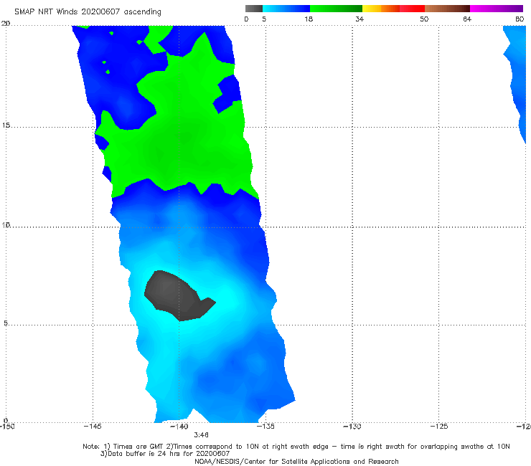Click the 'NOAA/NESDIS/Center for Satellite Applications and Research' credit

(x=296, y=462)
